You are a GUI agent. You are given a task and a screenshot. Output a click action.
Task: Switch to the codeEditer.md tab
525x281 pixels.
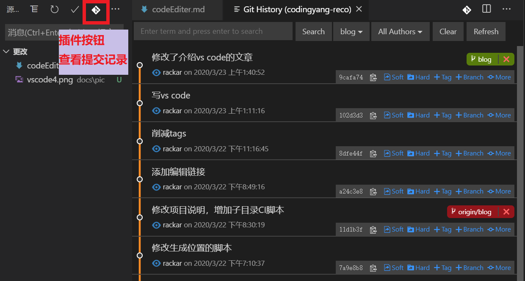point(178,9)
